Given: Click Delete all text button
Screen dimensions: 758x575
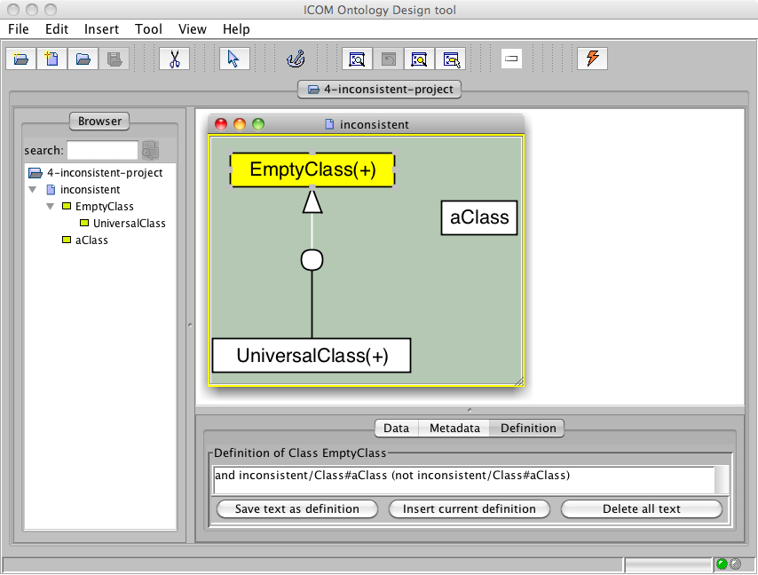Looking at the screenshot, I should pyautogui.click(x=642, y=508).
